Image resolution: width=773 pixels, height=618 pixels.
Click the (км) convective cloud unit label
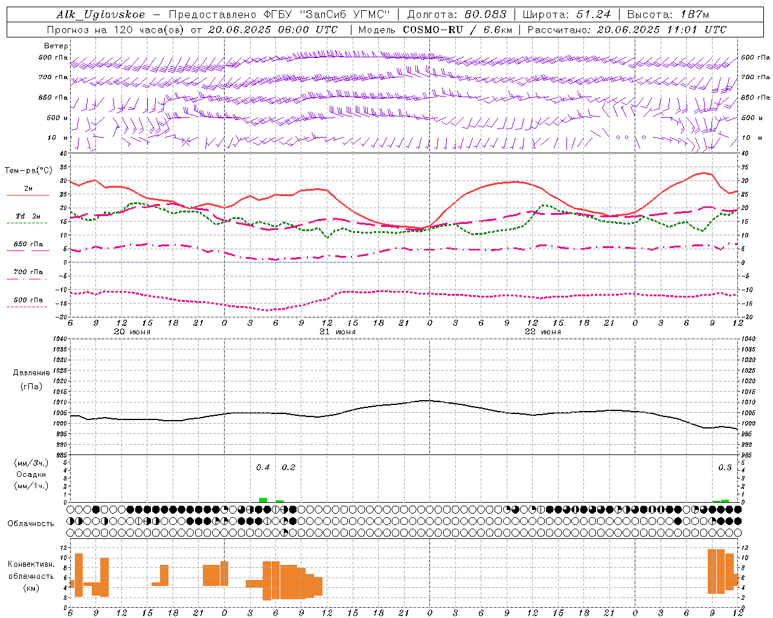pos(31,588)
